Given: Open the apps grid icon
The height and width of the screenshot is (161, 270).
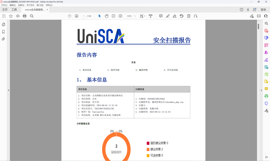Looking at the screenshot, I should click(x=255, y=9).
